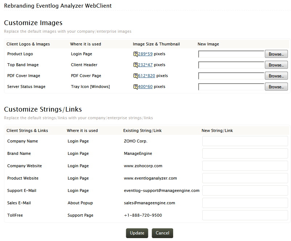Image resolution: width=291 pixels, height=241 pixels.
Task: Click the new TollFree number field
Action: [245, 215]
